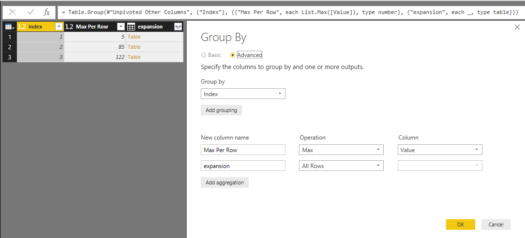Open the Max operation dropdown
Image resolution: width=525 pixels, height=238 pixels.
pos(341,150)
